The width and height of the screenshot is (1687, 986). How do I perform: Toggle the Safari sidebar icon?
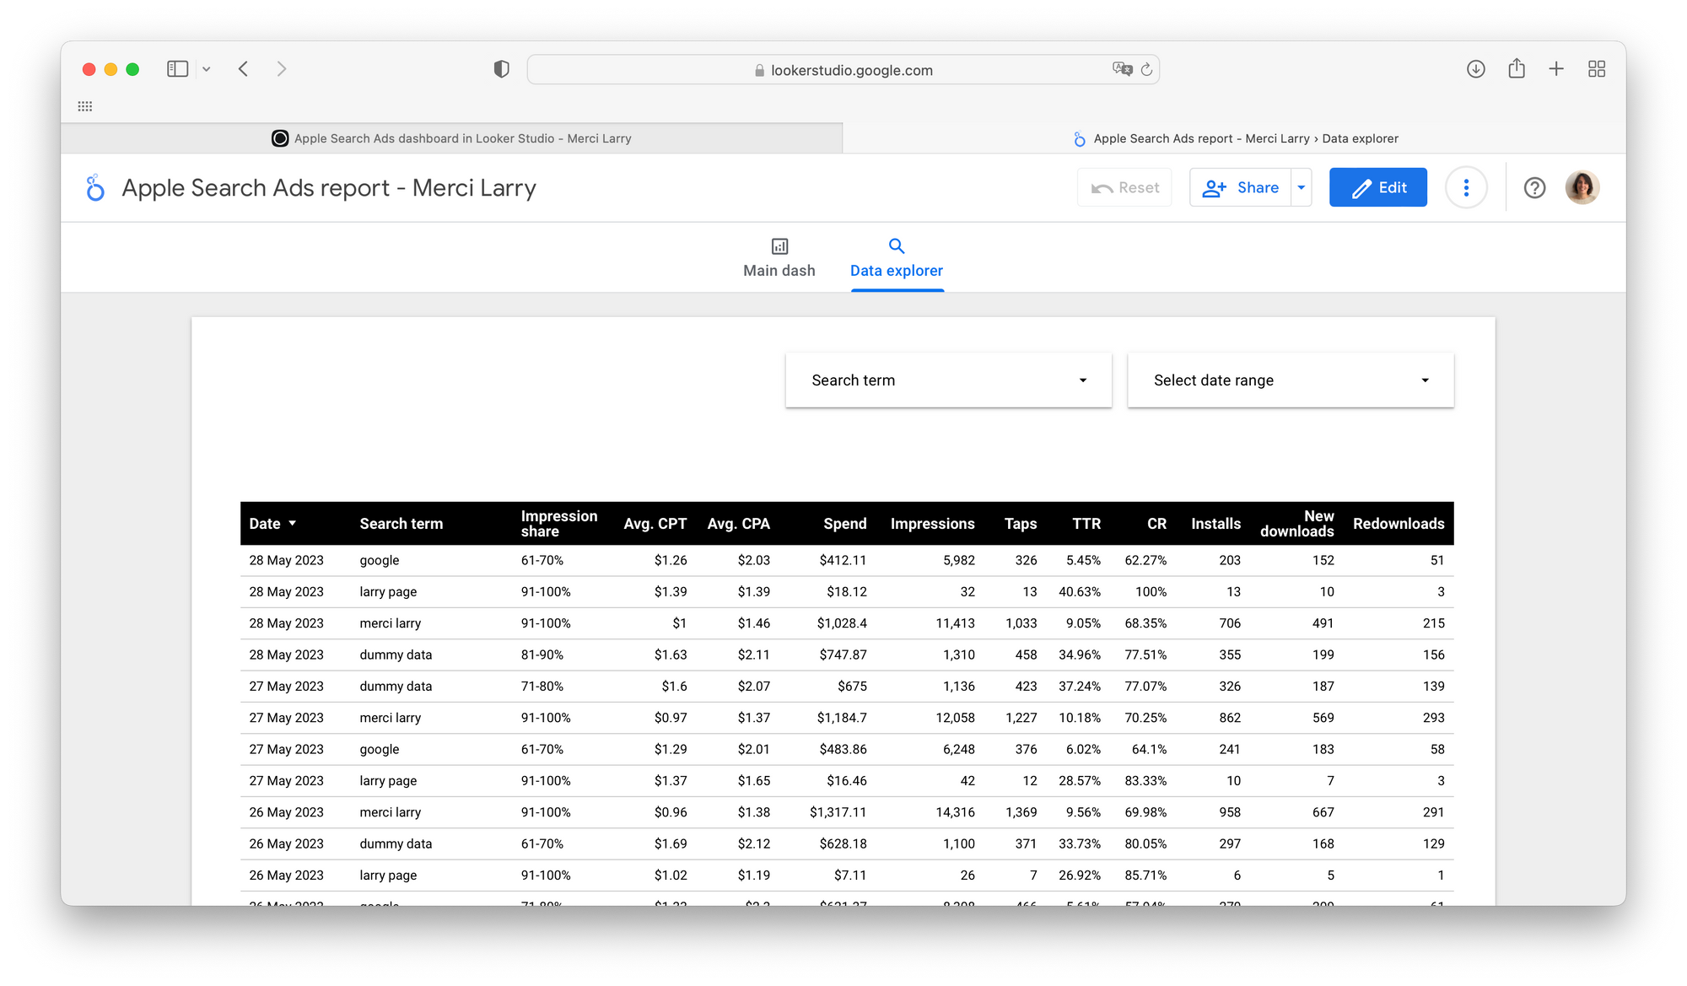(x=177, y=69)
